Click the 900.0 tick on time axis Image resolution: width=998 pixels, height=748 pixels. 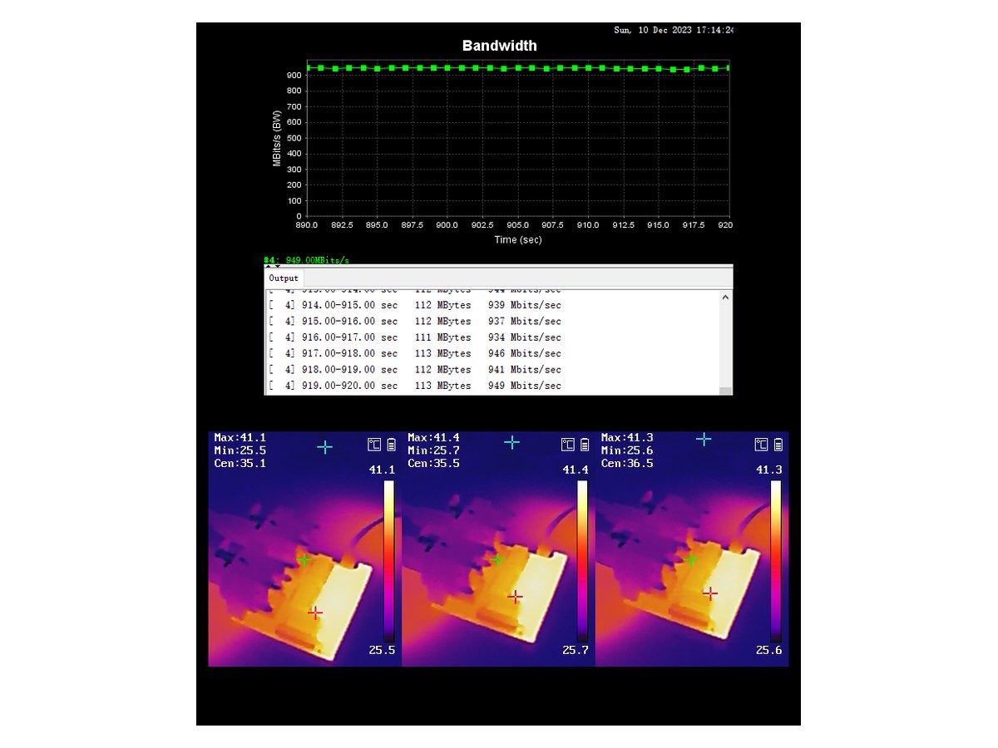pyautogui.click(x=447, y=225)
